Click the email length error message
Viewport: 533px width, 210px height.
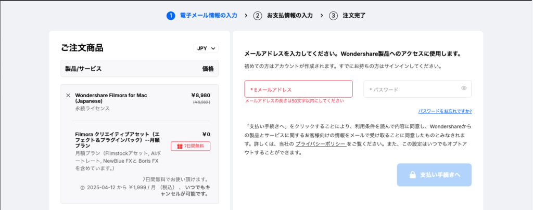(295, 101)
